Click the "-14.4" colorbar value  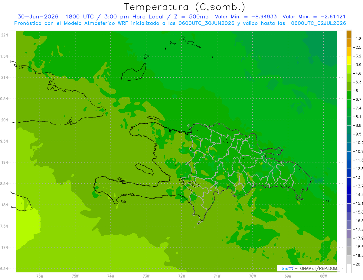[x=358, y=195]
